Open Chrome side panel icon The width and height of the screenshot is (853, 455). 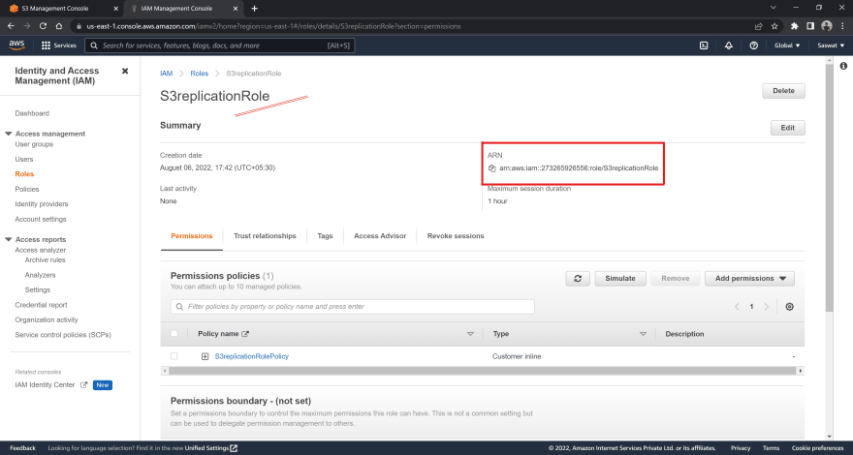pyautogui.click(x=810, y=26)
